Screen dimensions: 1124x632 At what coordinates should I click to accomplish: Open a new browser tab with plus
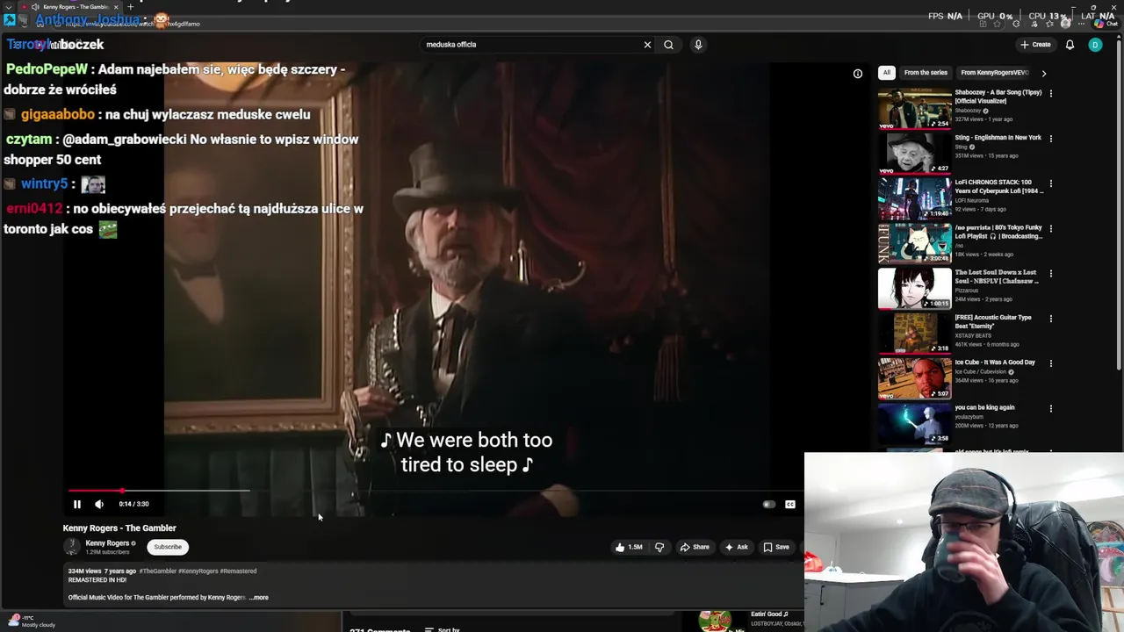[130, 7]
